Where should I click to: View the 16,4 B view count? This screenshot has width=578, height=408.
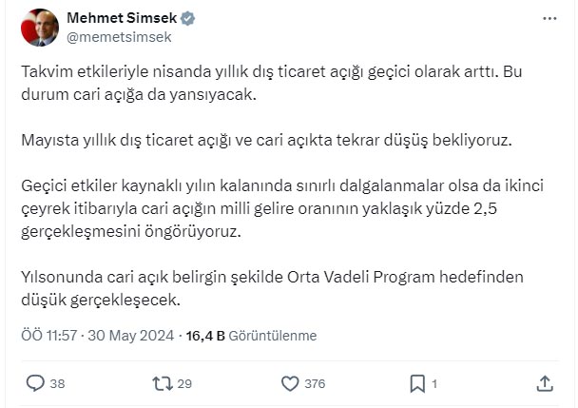click(x=205, y=335)
